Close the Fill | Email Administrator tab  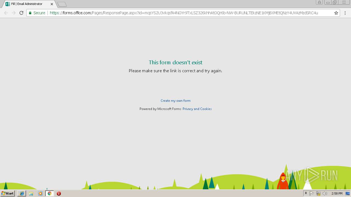click(x=52, y=4)
